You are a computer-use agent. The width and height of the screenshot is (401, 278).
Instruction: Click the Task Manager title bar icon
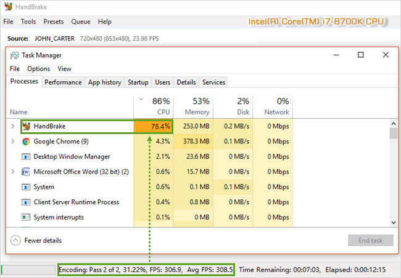(15, 55)
